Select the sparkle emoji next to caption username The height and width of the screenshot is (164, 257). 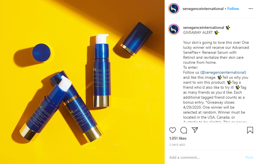[x=228, y=28]
